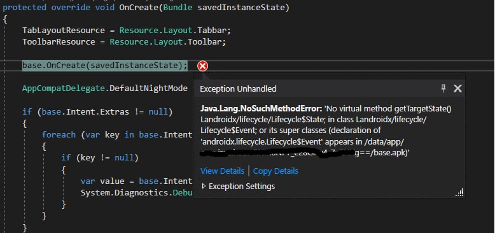
Task: Click Bundle type in OnCreate signature
Action: coord(178,7)
